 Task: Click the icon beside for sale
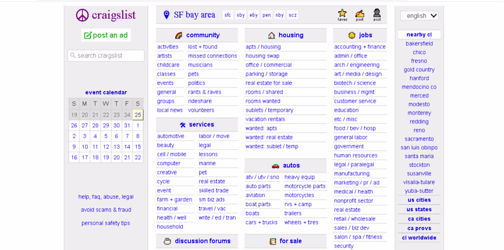pos(273,241)
